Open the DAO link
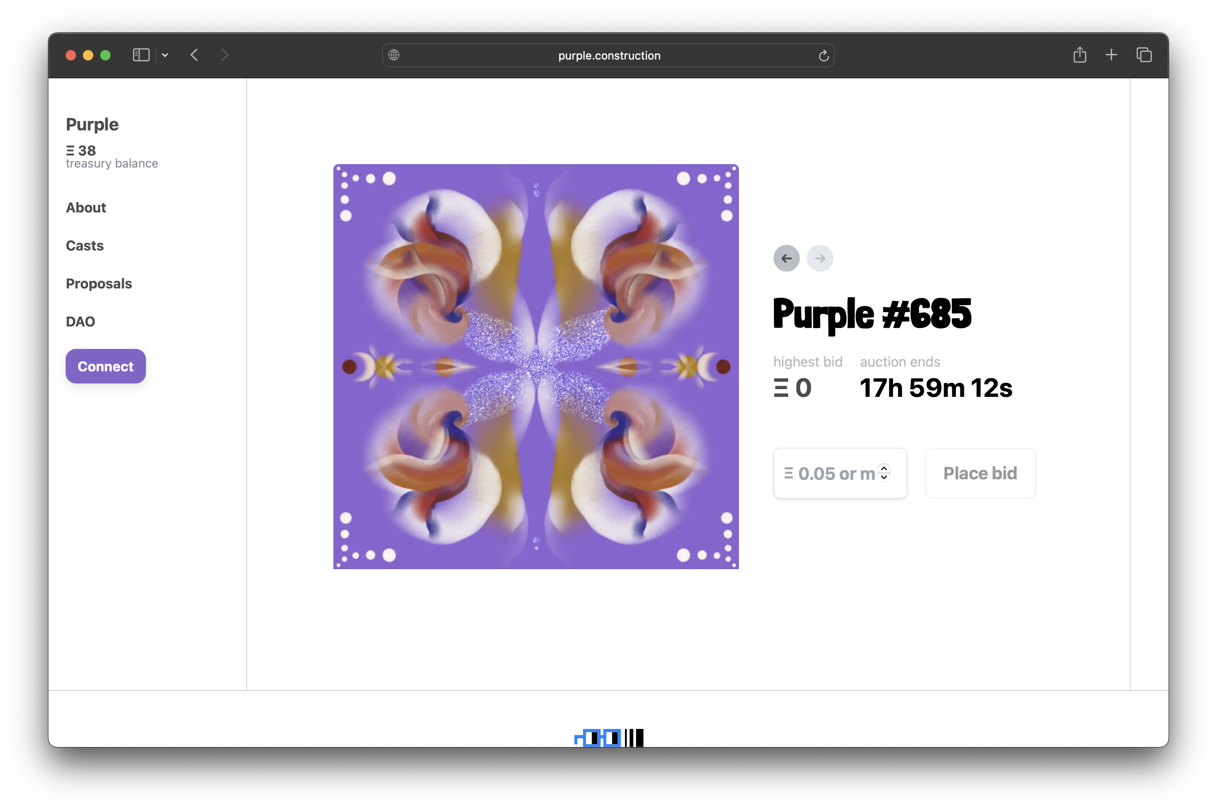The image size is (1217, 811). click(80, 322)
